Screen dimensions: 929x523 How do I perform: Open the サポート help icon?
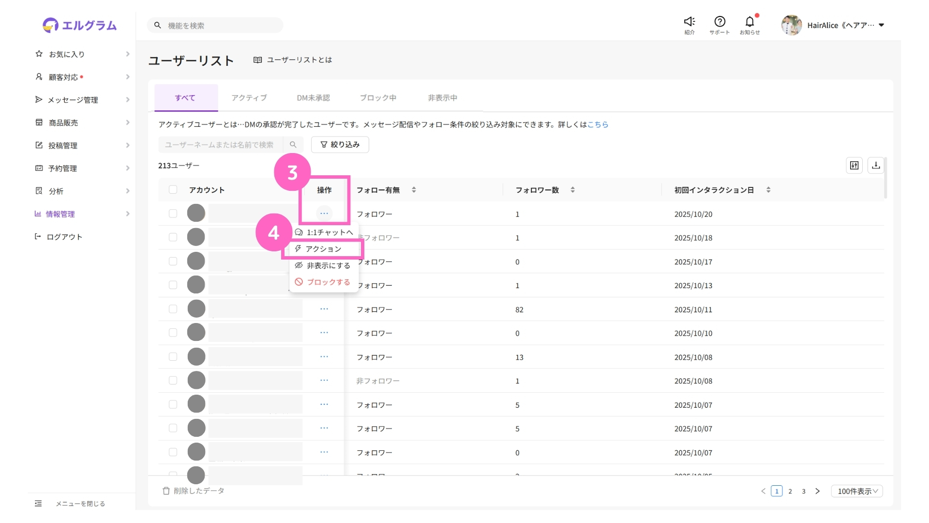[719, 22]
